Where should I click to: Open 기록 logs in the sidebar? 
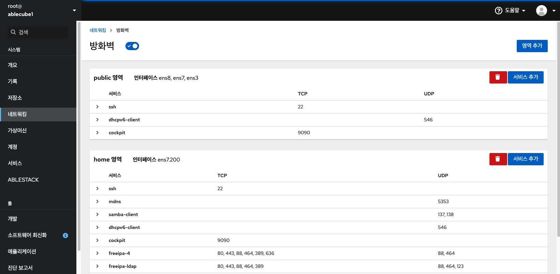(x=38, y=81)
